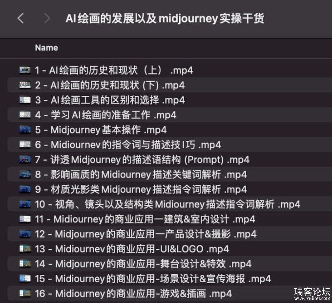Click the video icon for file 16

coord(25,293)
